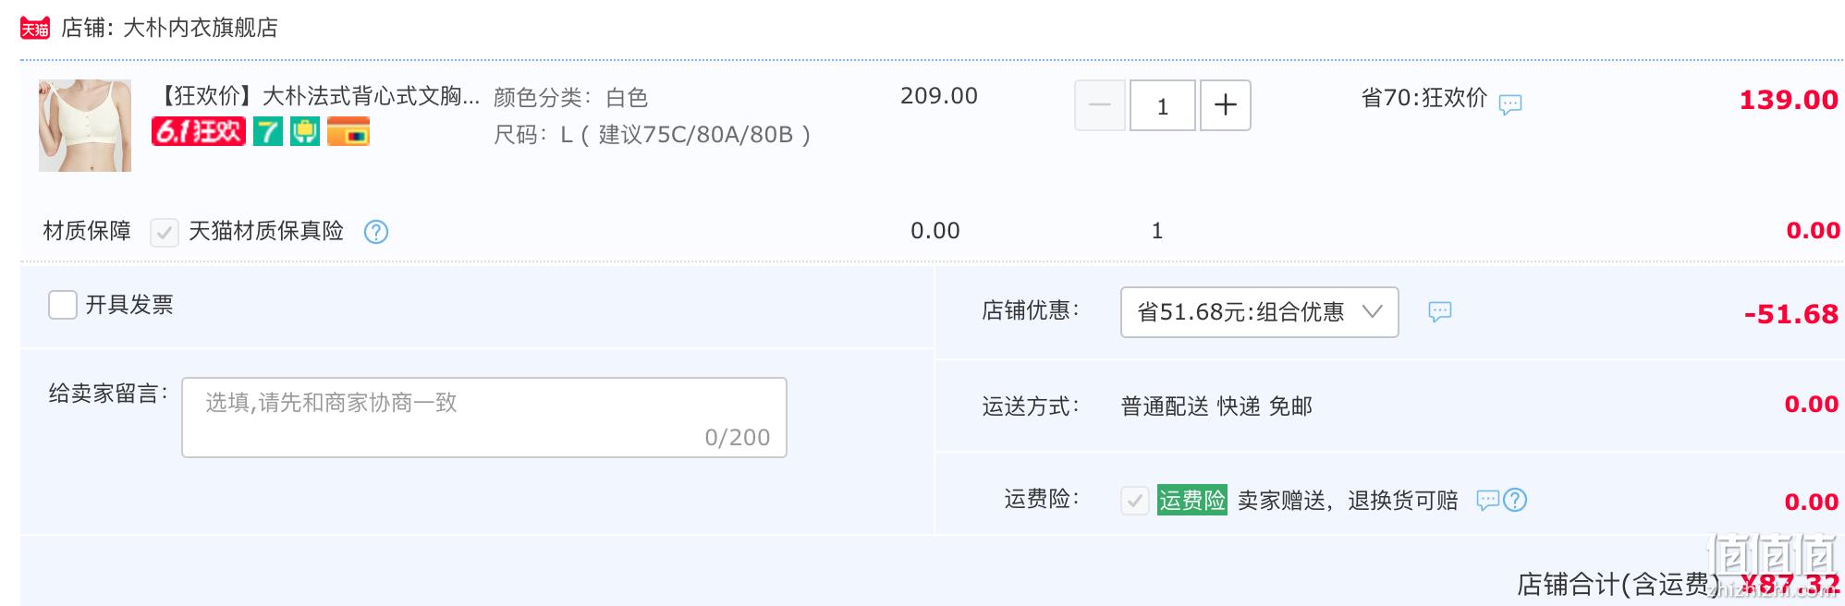1845x606 pixels.
Task: Click the green 7-day return badge
Action: (268, 132)
